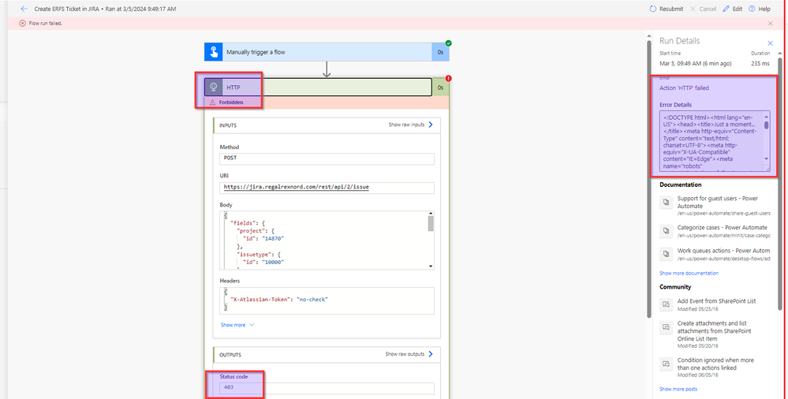Click the red error badge on HTTP
This screenshot has height=399, width=788.
448,78
